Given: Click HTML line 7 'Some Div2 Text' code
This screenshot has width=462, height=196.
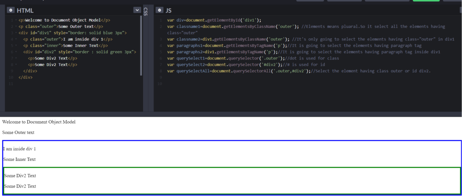Looking at the screenshot, I should pos(52,58).
